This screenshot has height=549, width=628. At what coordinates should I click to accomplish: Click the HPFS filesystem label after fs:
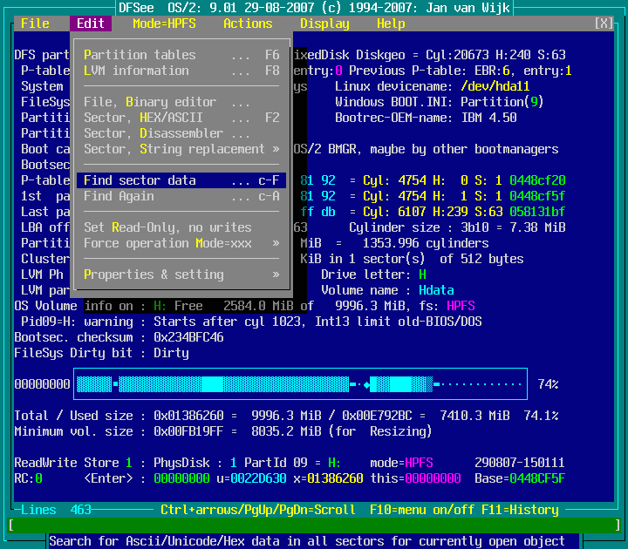(461, 306)
